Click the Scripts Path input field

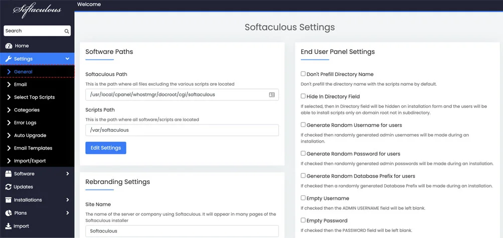coord(182,130)
